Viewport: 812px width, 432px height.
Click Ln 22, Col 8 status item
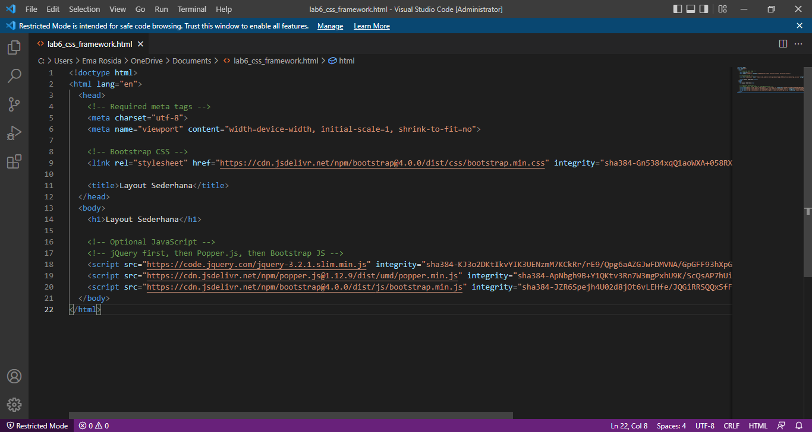629,425
